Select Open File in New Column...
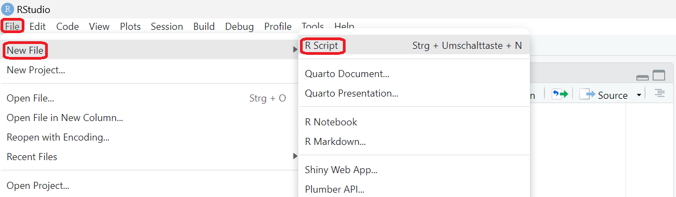The image size is (676, 197). pos(149,117)
